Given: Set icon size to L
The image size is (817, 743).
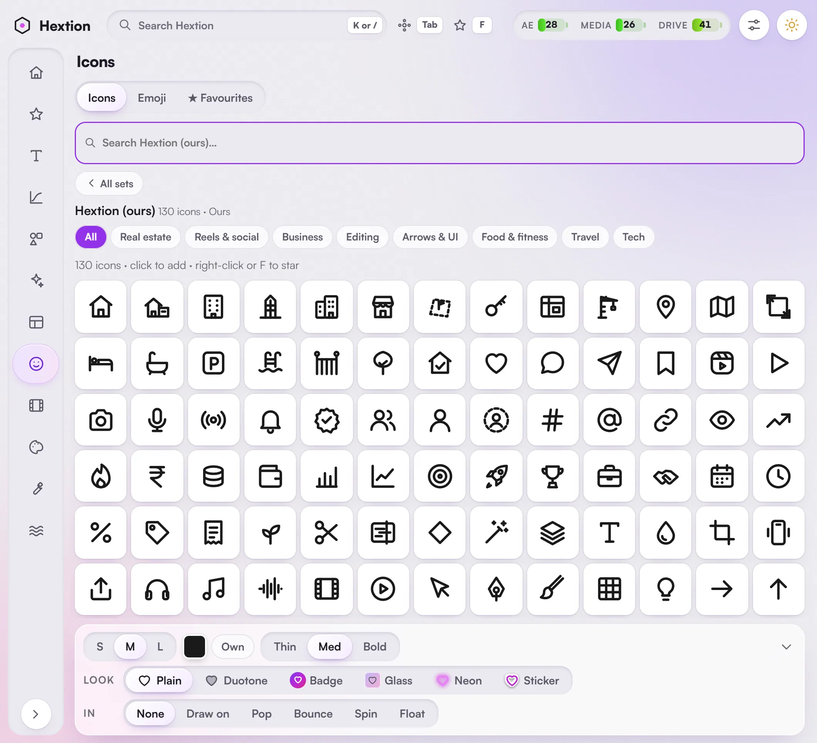Looking at the screenshot, I should pos(160,647).
